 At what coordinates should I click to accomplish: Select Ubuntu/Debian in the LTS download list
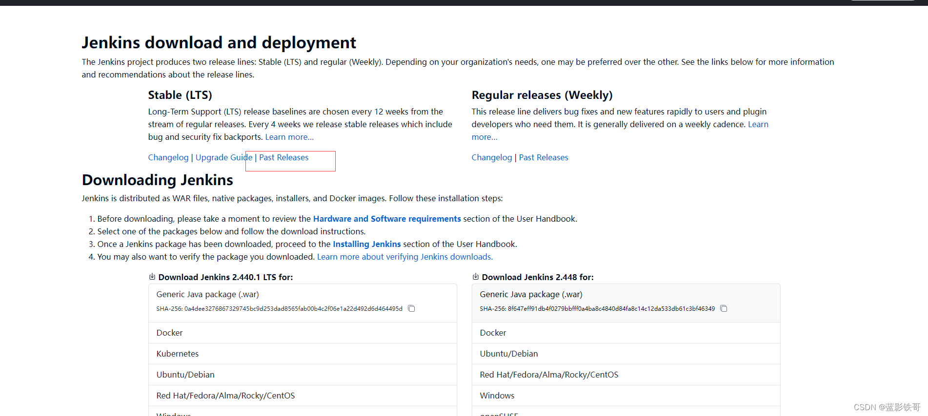point(303,375)
